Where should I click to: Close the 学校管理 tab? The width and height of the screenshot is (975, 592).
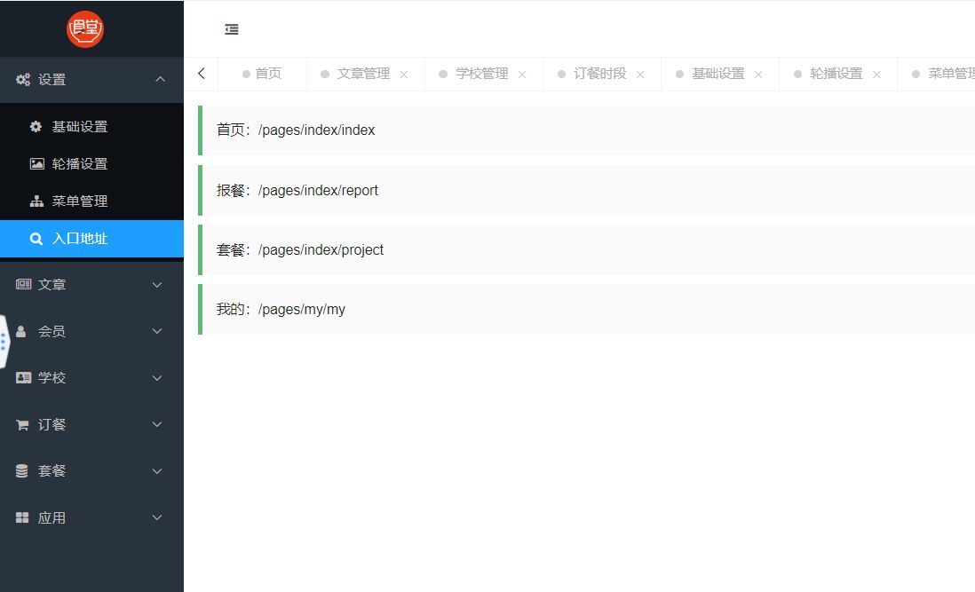(x=522, y=75)
